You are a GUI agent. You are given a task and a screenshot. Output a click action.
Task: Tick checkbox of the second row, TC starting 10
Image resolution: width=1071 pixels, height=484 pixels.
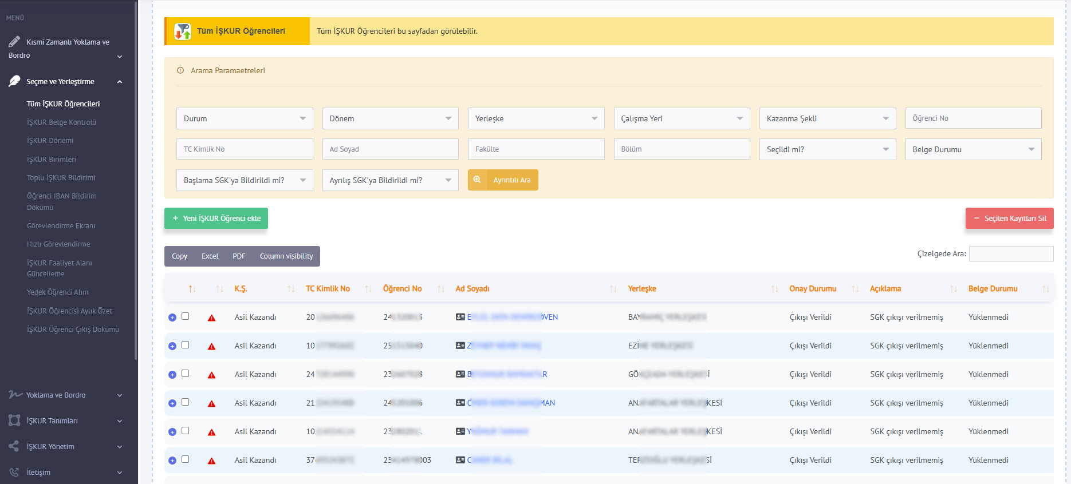click(185, 344)
